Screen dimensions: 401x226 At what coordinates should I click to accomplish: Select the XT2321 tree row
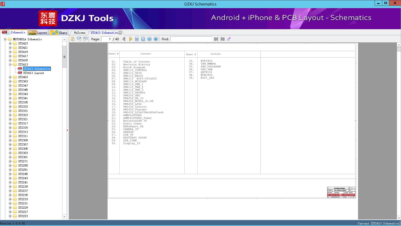pos(23,119)
